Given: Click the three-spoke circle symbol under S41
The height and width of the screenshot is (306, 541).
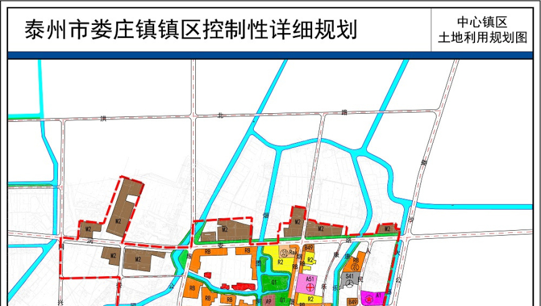Looking at the screenshot, I should [x=351, y=284].
